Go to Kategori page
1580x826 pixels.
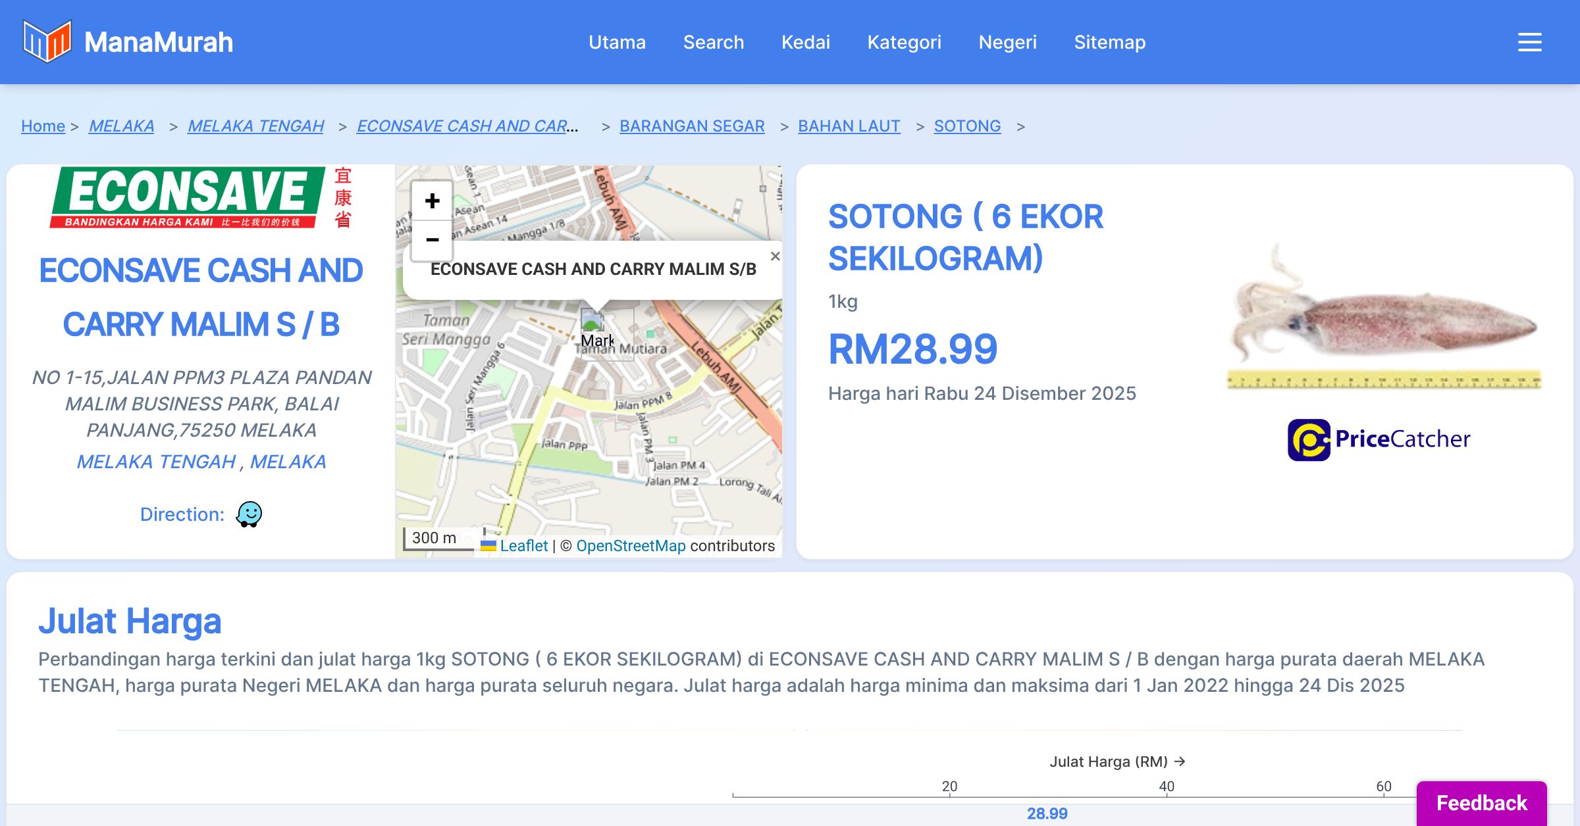point(904,42)
